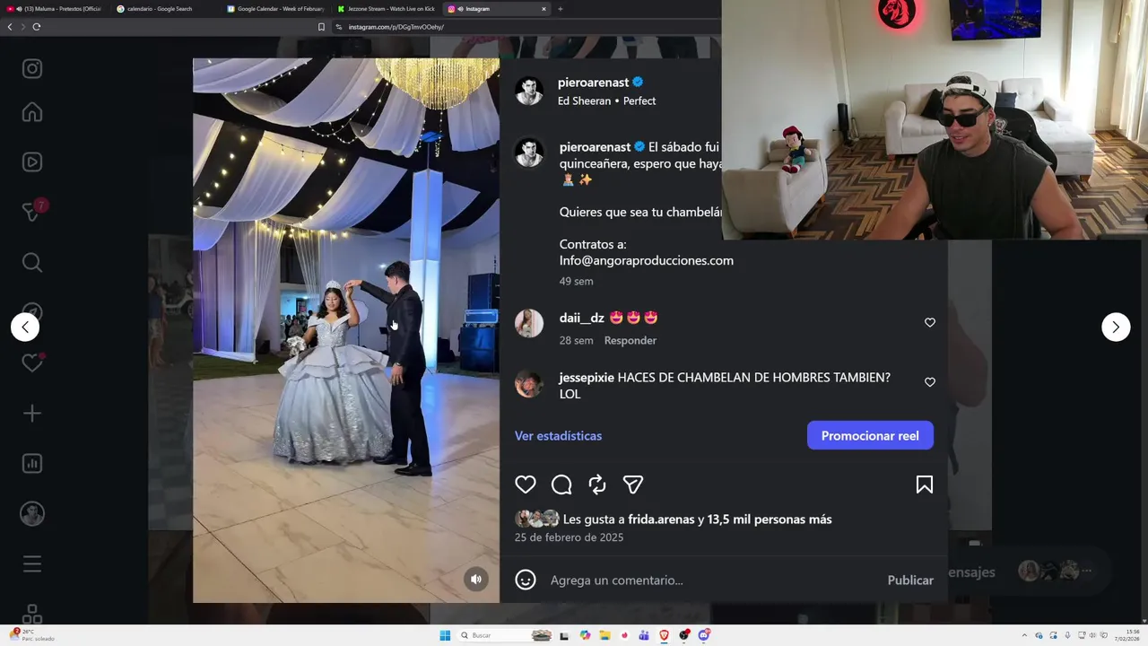Reload the page in browser
The height and width of the screenshot is (646, 1148).
36,27
